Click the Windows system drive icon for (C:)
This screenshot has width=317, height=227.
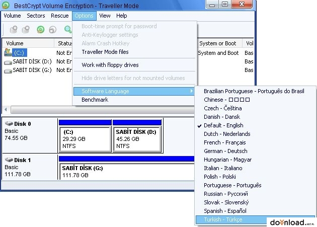tap(8, 52)
